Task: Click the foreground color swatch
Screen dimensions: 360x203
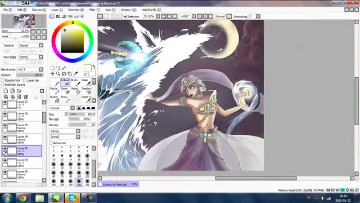Action: click(x=87, y=68)
